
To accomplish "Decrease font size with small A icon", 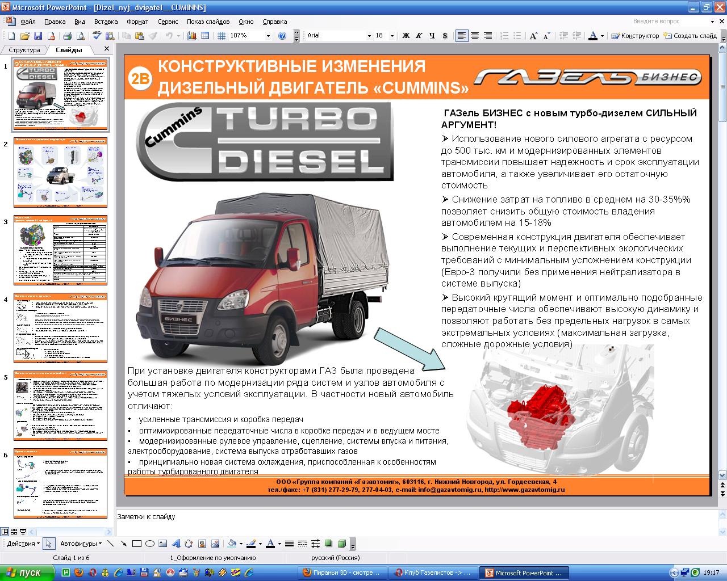I will coord(546,36).
